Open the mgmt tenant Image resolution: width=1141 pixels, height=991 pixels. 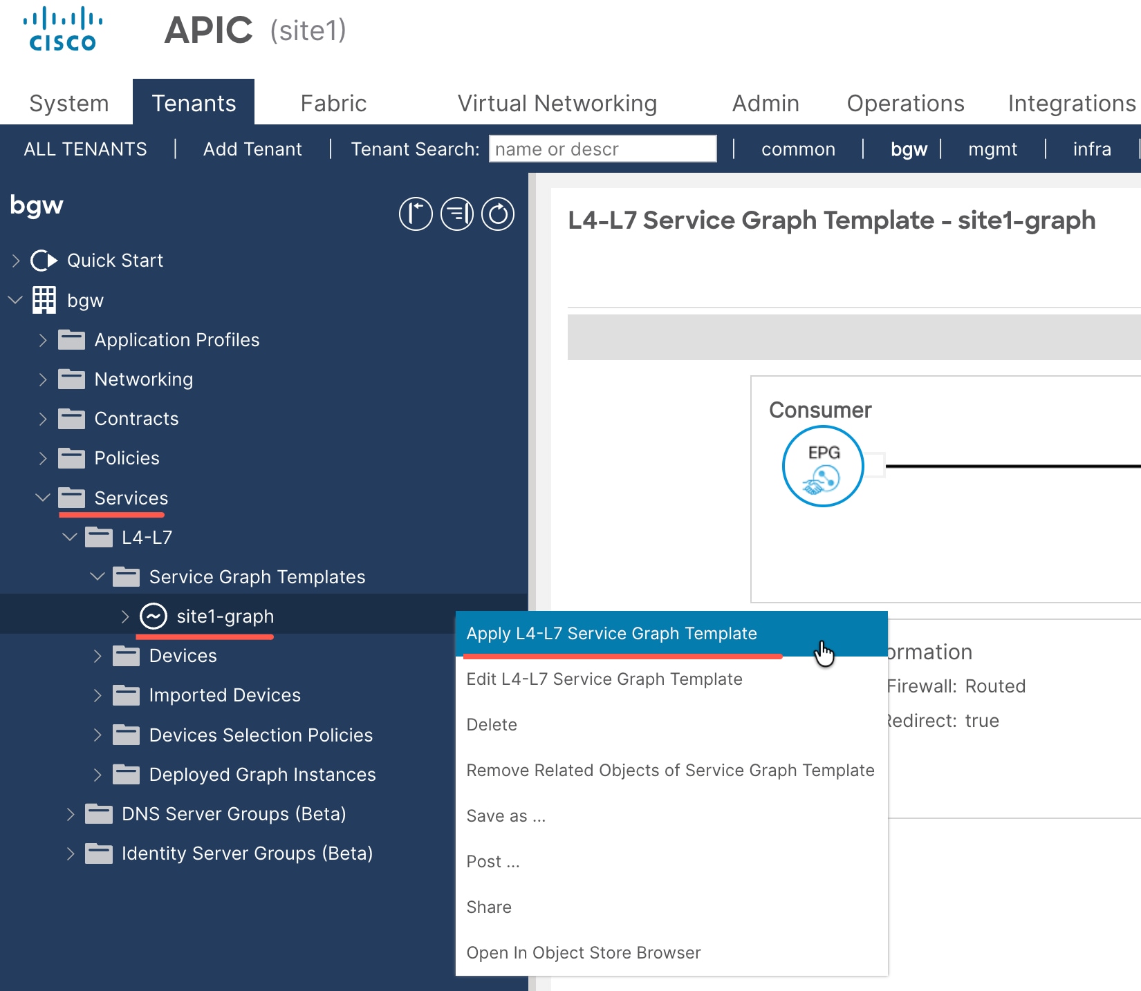(x=992, y=149)
